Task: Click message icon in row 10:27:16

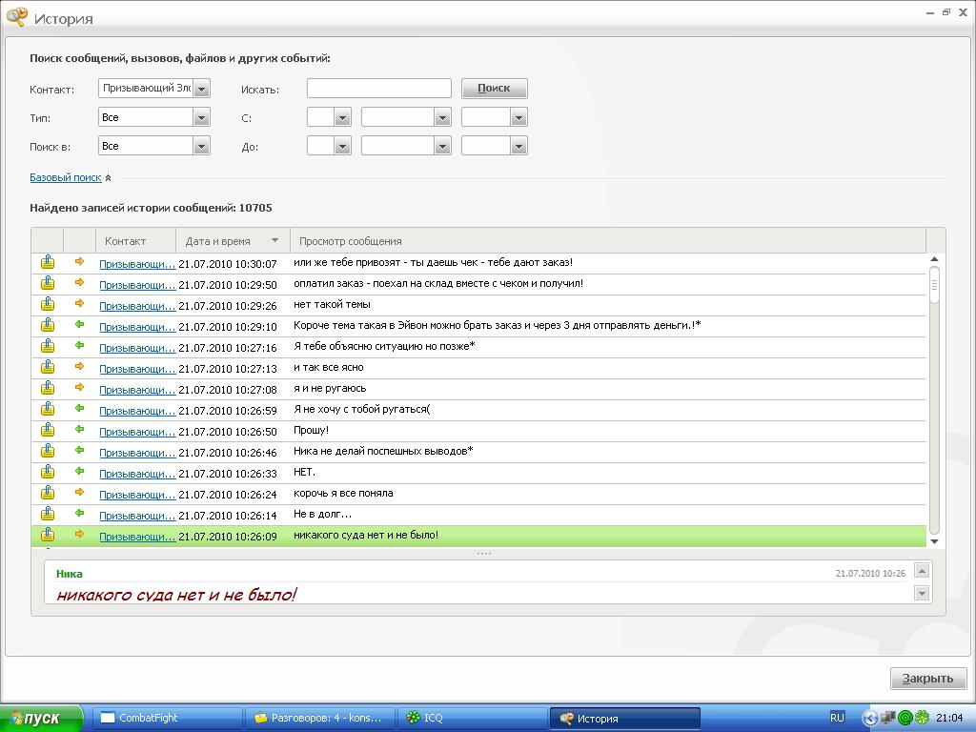Action: tap(48, 347)
